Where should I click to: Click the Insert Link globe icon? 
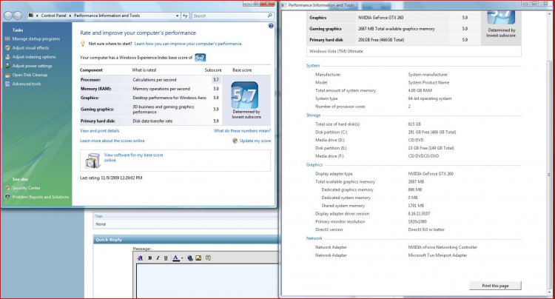click(x=190, y=258)
